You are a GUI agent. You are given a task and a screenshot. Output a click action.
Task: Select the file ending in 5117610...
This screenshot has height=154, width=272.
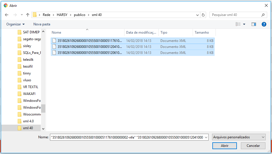tap(133, 41)
